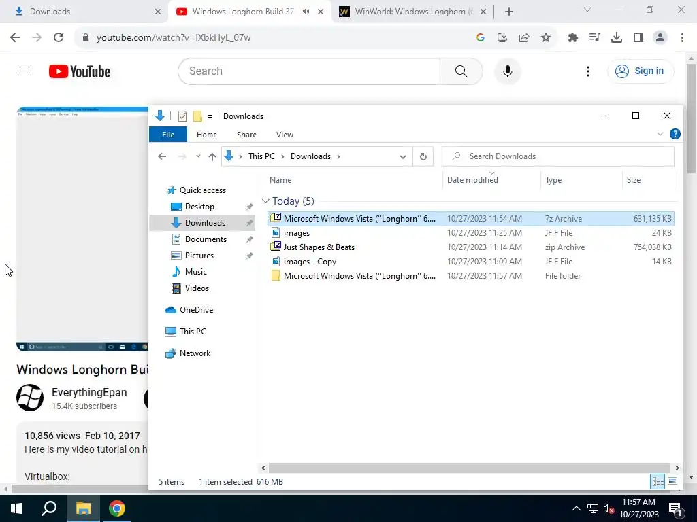
Task: Mute the Windows Longhorn Build tab audio icon
Action: 306,12
